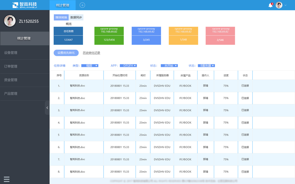295x184 pixels.
Task: Open the APP dropdown showing DFGFH
Action: point(128,66)
